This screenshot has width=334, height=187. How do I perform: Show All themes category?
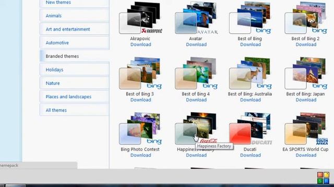tap(74, 110)
